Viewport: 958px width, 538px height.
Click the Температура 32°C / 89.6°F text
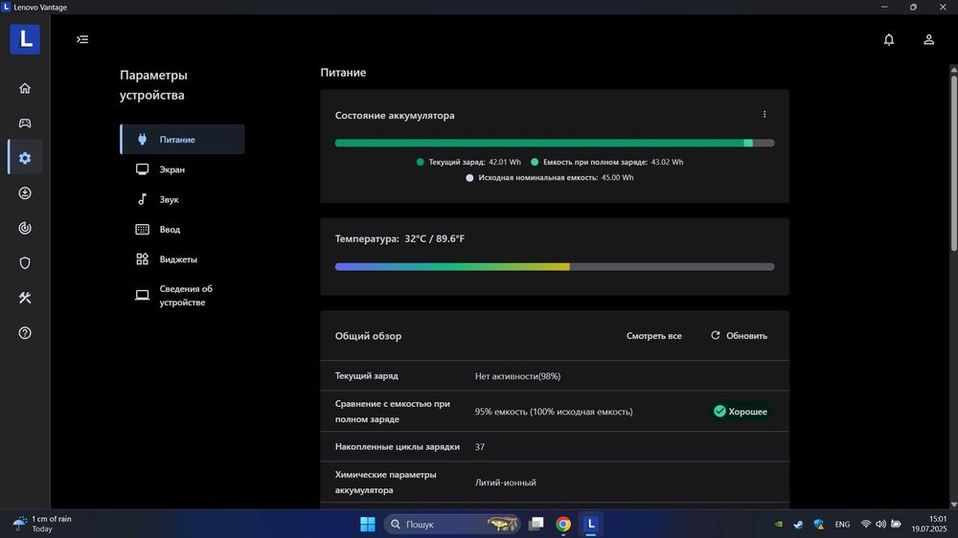click(x=399, y=238)
